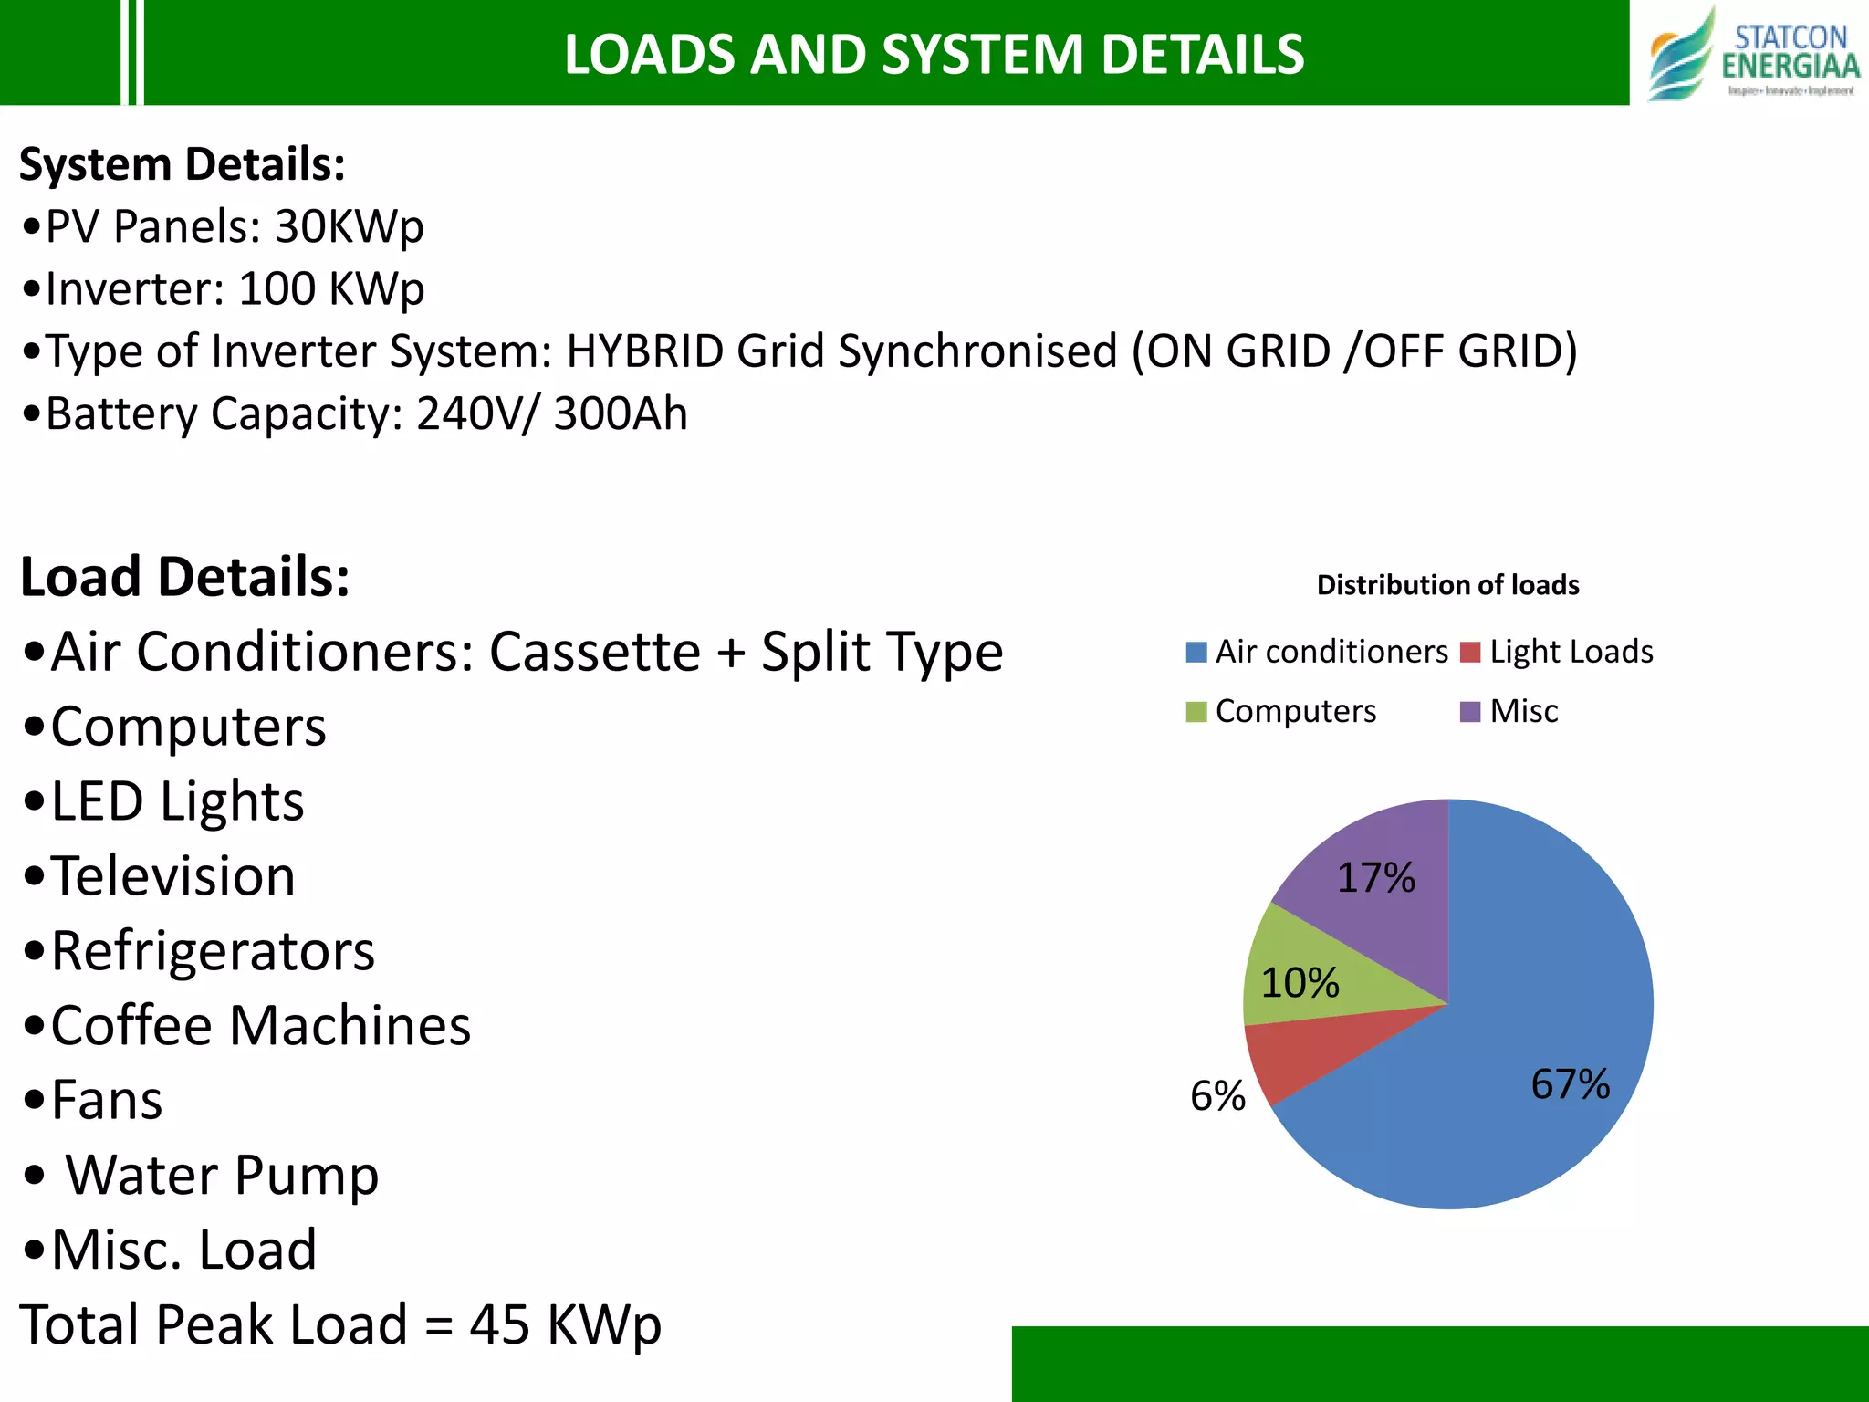Click the 'Fans' bullet

[91, 1100]
